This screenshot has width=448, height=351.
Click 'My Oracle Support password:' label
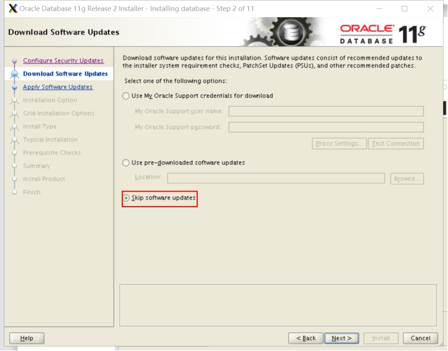click(x=178, y=127)
